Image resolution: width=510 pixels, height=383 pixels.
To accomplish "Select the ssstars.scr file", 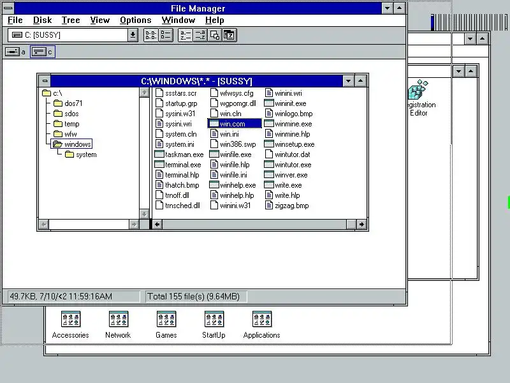I will click(x=176, y=93).
